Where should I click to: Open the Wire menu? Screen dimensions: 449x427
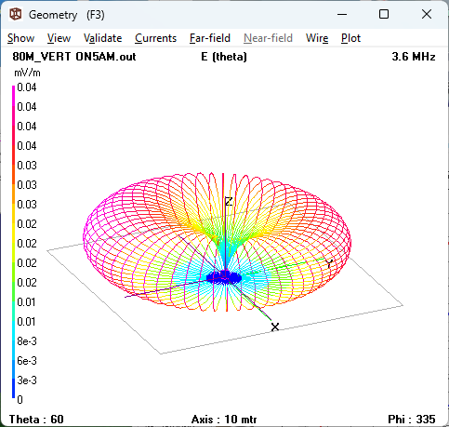[317, 38]
